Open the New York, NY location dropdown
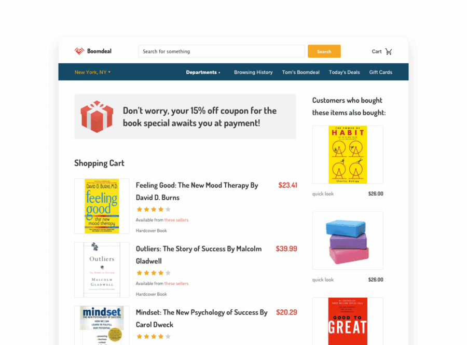Screen dimensions: 467x345 [x=93, y=72]
